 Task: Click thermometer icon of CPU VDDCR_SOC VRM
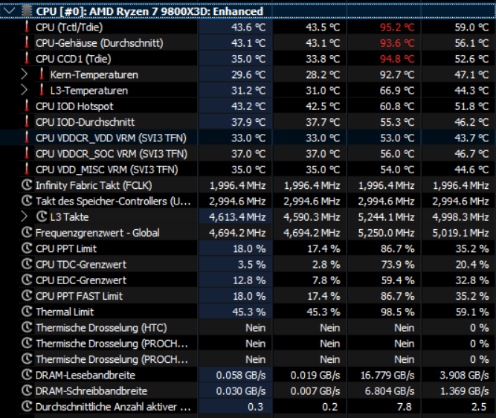coord(27,153)
